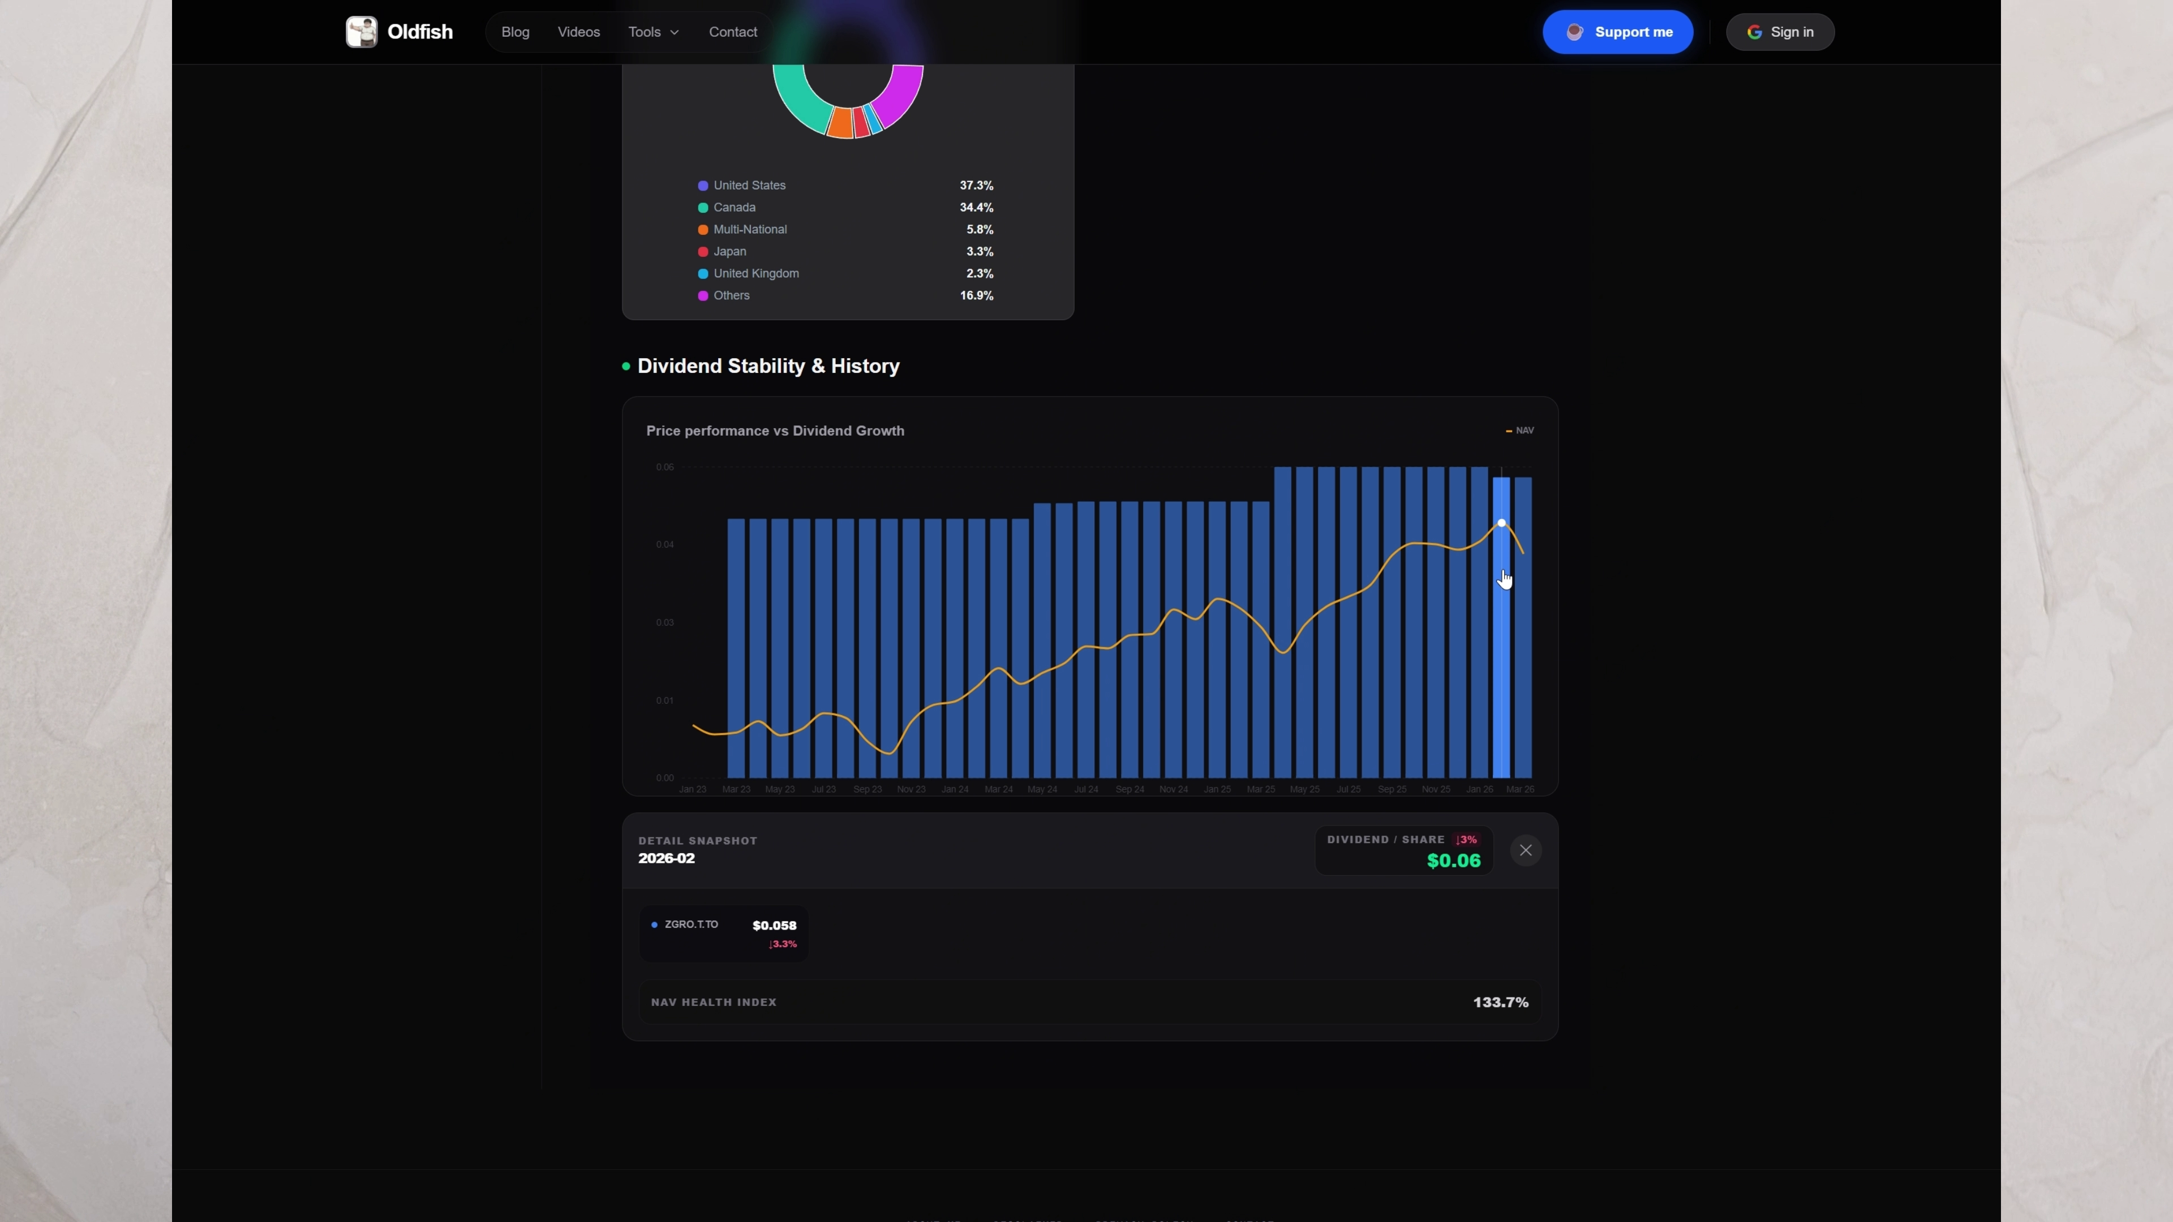
Task: Click the Support me avatar icon
Action: [1574, 32]
